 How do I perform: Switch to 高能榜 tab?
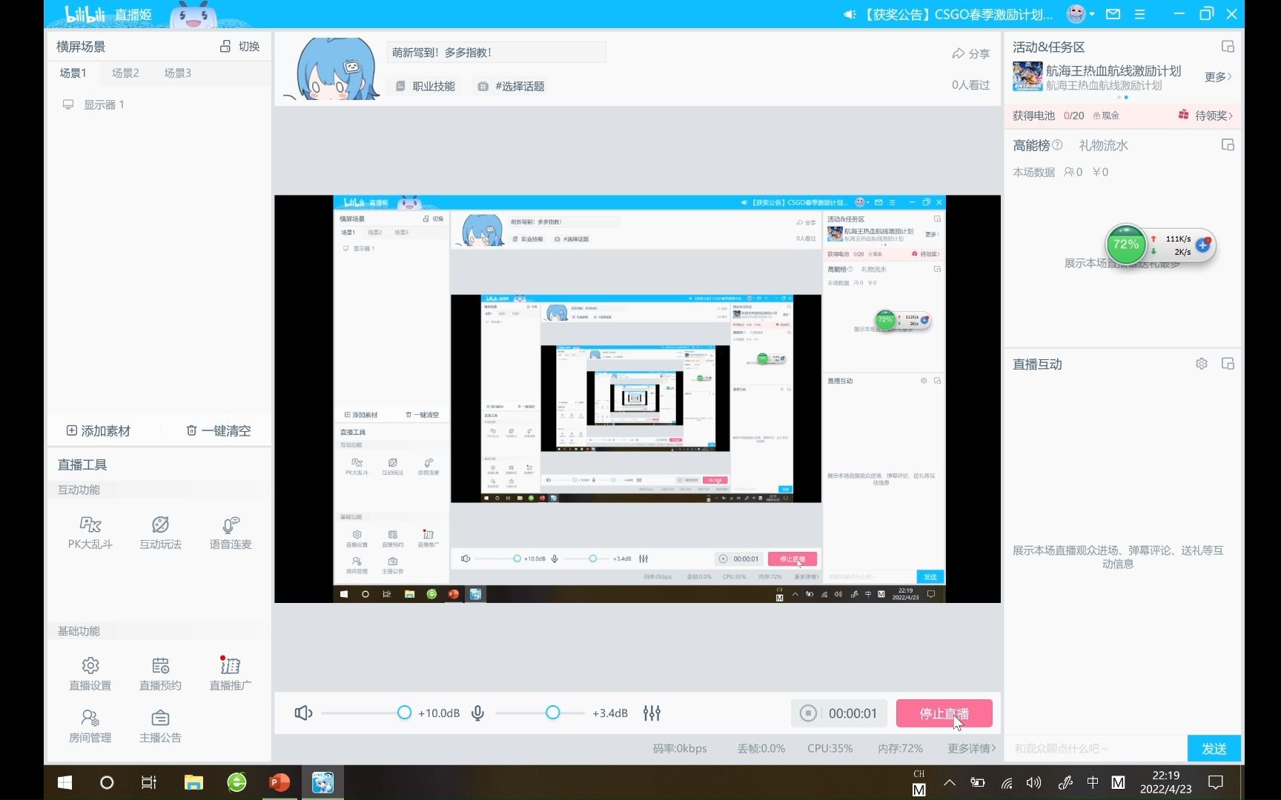tap(1031, 145)
